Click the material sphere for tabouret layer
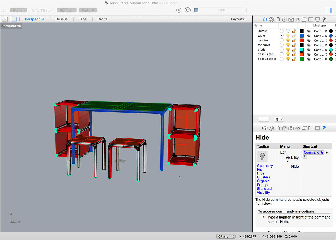The image size is (336, 240). 309,45
